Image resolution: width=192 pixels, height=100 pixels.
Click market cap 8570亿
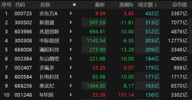(x=179, y=86)
